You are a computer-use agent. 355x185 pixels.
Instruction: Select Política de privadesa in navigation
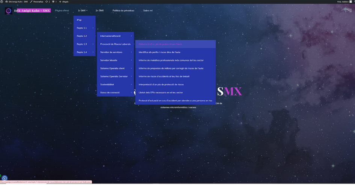123,10
